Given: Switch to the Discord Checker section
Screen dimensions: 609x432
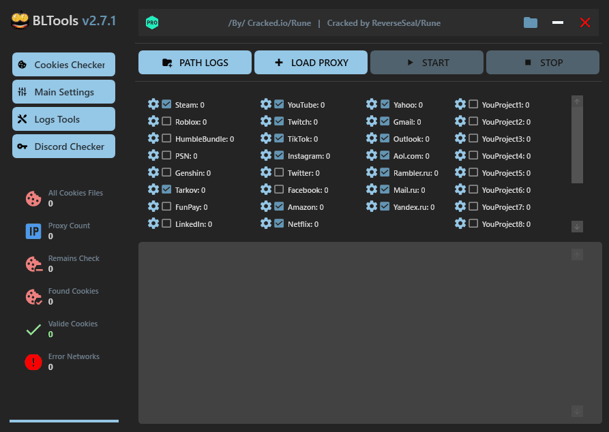Looking at the screenshot, I should [x=63, y=146].
